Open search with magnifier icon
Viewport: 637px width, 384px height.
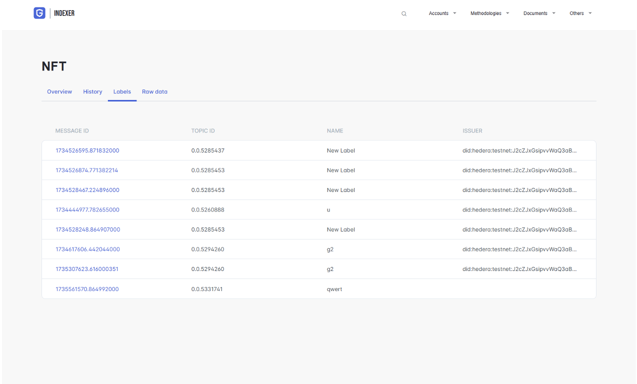click(x=404, y=14)
